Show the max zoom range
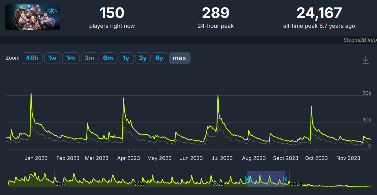The height and width of the screenshot is (195, 377). point(180,58)
